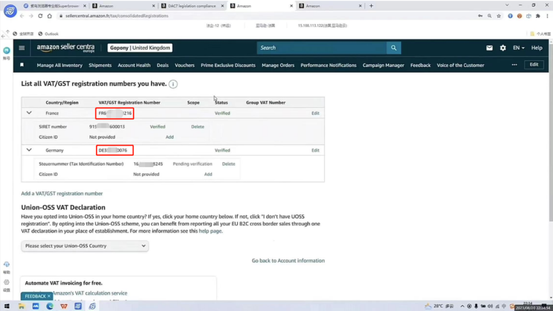Focus the Seller Central Search field
The height and width of the screenshot is (311, 553).
(322, 48)
